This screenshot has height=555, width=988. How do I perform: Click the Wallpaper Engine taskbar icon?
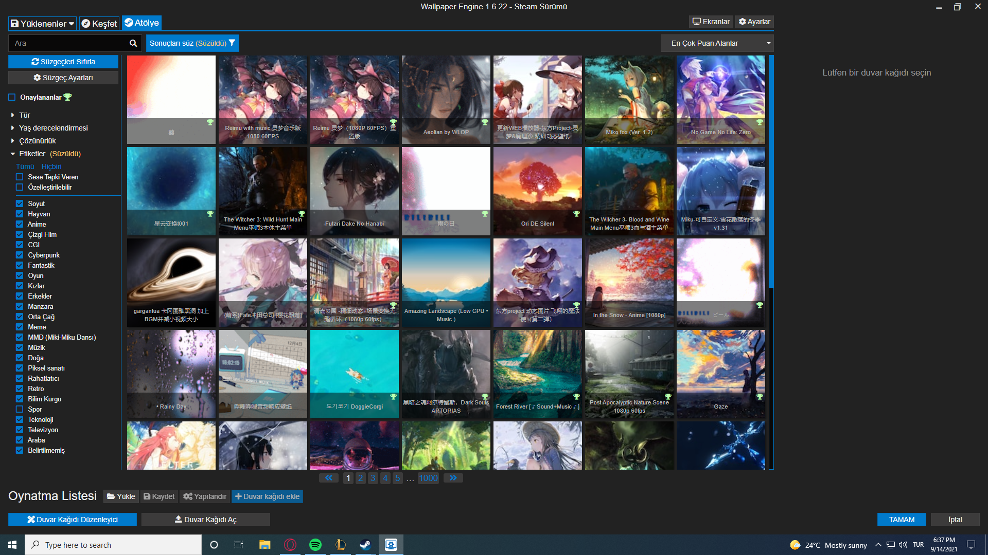point(391,545)
